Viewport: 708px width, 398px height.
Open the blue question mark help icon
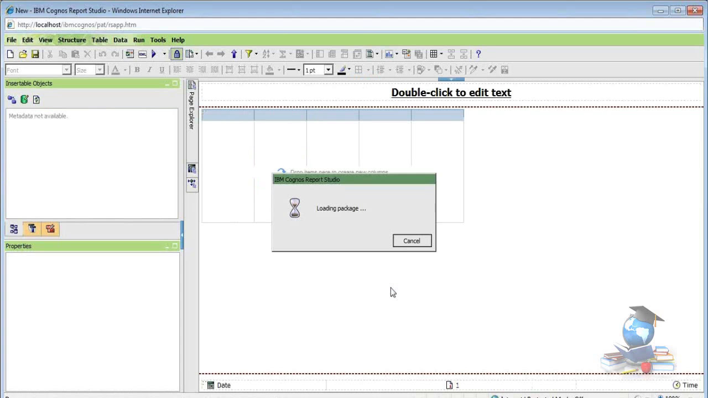tap(478, 54)
